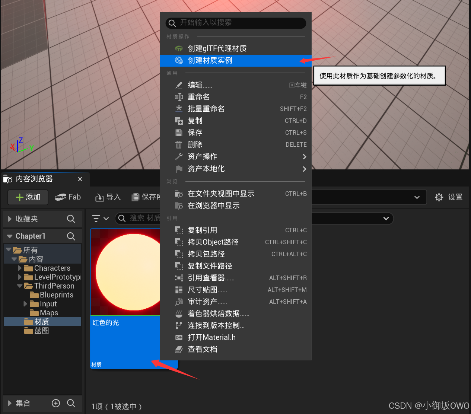Choose 拷贝Object路径 from the menu
The width and height of the screenshot is (471, 414).
236,242
